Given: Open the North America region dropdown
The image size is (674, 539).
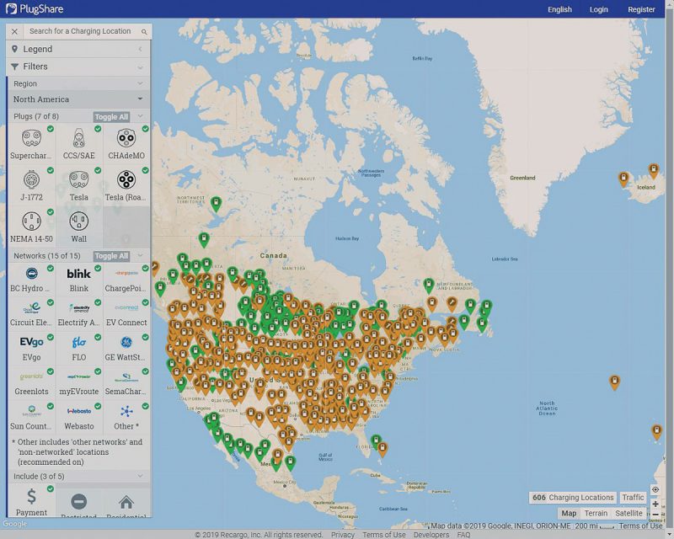Looking at the screenshot, I should [78, 99].
